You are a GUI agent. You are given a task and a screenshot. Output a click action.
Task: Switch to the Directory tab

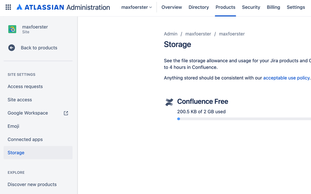tap(199, 7)
